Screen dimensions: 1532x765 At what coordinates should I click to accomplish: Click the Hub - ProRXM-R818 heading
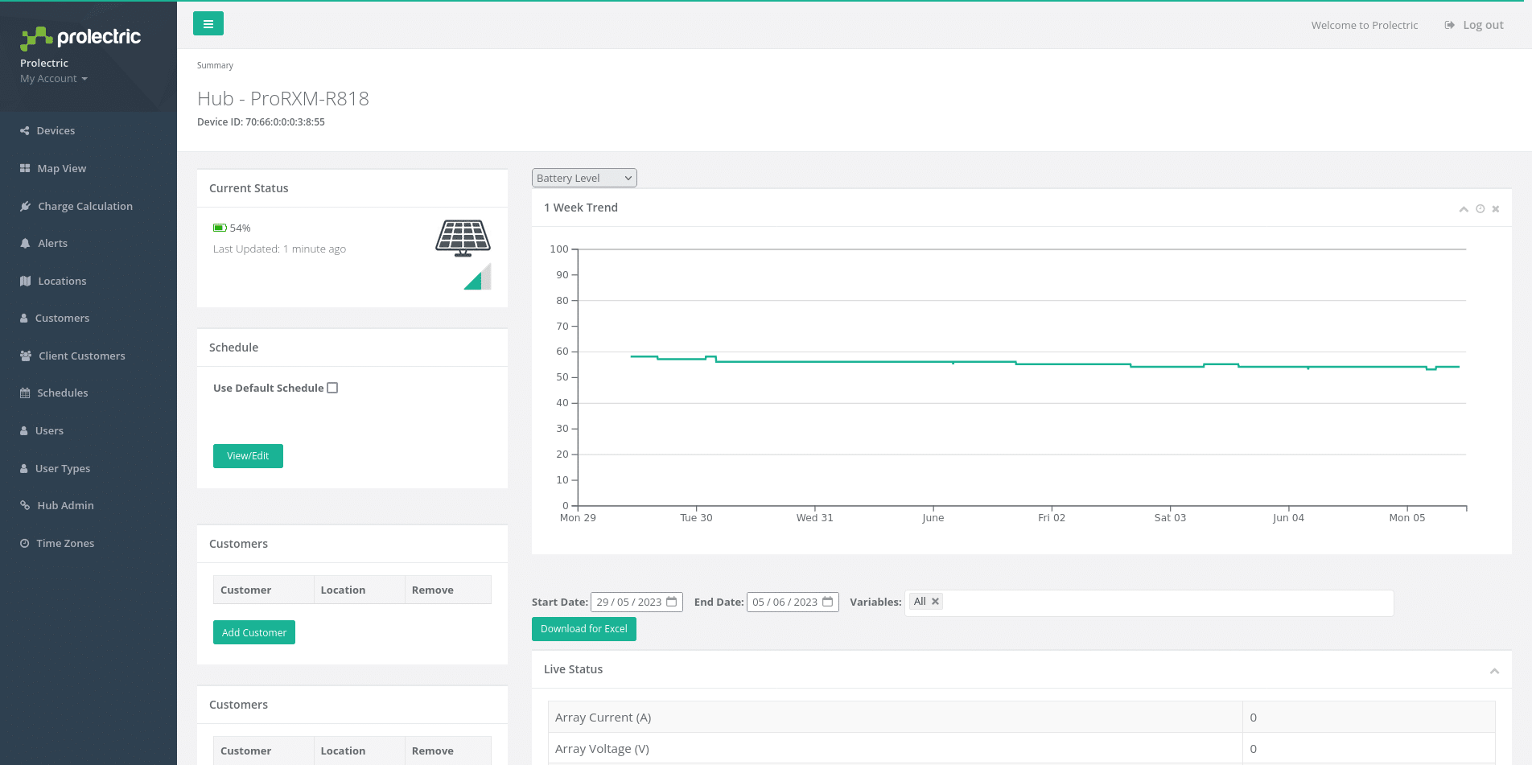283,98
